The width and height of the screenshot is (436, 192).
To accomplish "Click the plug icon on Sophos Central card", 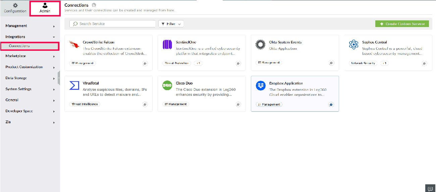I will click(x=425, y=63).
